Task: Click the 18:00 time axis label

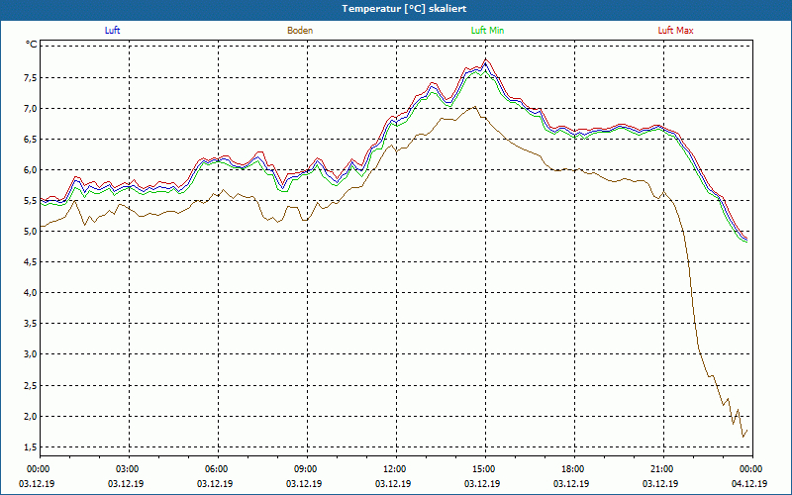Action: (x=574, y=469)
